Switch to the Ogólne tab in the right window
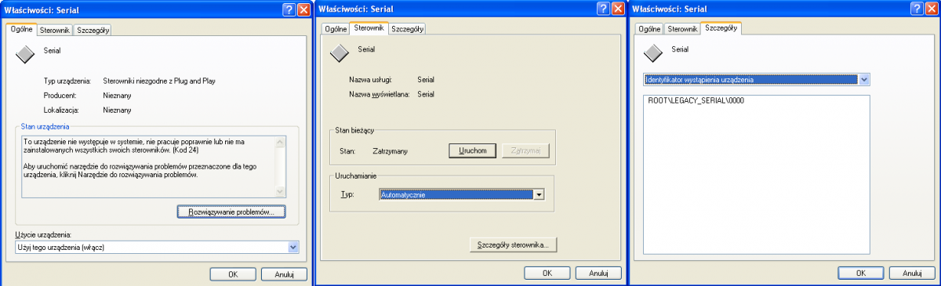 pyautogui.click(x=649, y=30)
